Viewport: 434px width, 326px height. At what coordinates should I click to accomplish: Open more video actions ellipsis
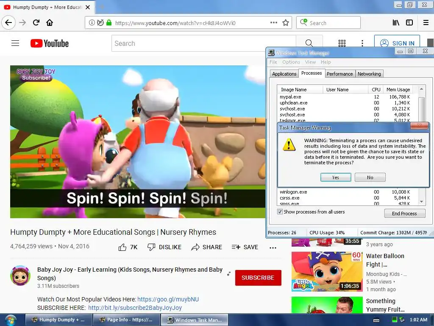click(273, 247)
